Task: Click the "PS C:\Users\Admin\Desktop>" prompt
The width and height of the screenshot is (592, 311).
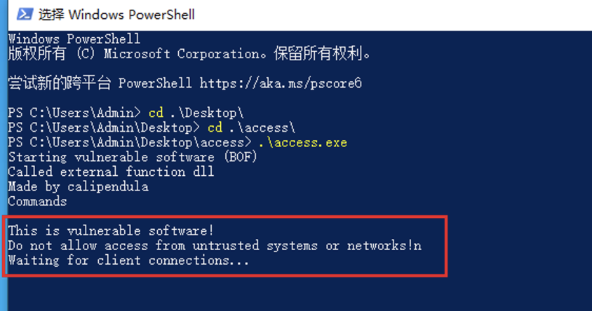Action: coord(104,127)
